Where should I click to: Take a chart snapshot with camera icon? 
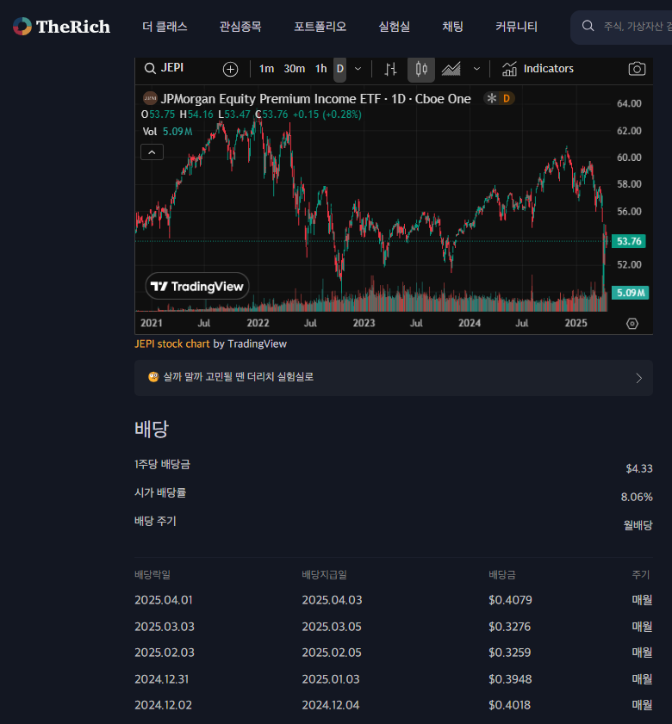(x=637, y=69)
